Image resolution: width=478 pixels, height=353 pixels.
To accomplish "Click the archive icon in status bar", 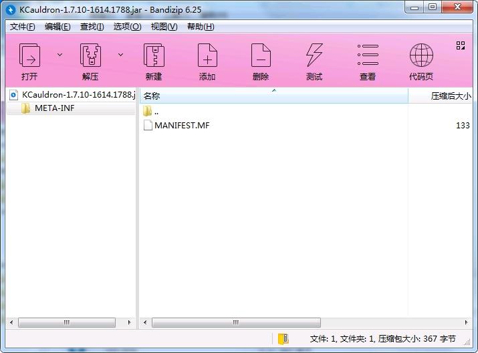I will [x=283, y=339].
